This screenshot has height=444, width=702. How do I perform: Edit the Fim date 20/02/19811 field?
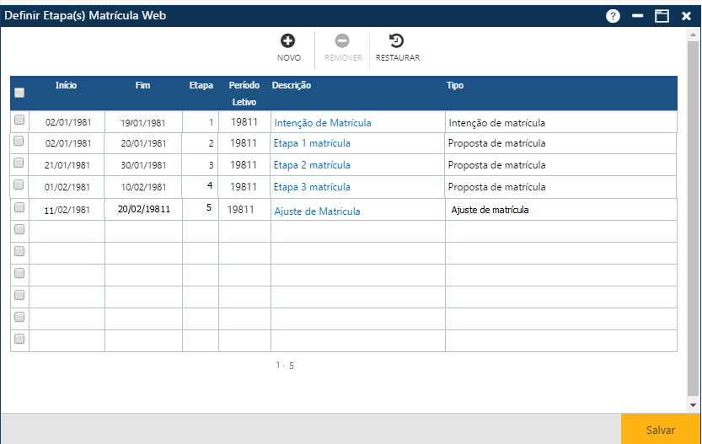[143, 210]
